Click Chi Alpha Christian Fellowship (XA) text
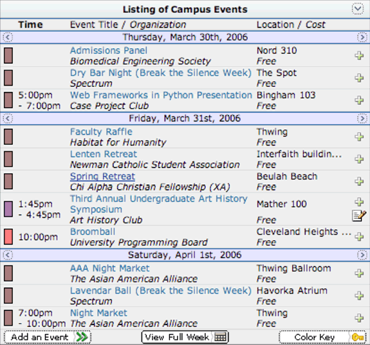Screen dimensions: 370x345 (150, 187)
